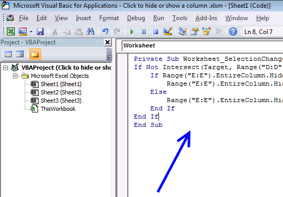Click the Redo arrow icon
This screenshot has height=197, width=283.
tap(117, 31)
